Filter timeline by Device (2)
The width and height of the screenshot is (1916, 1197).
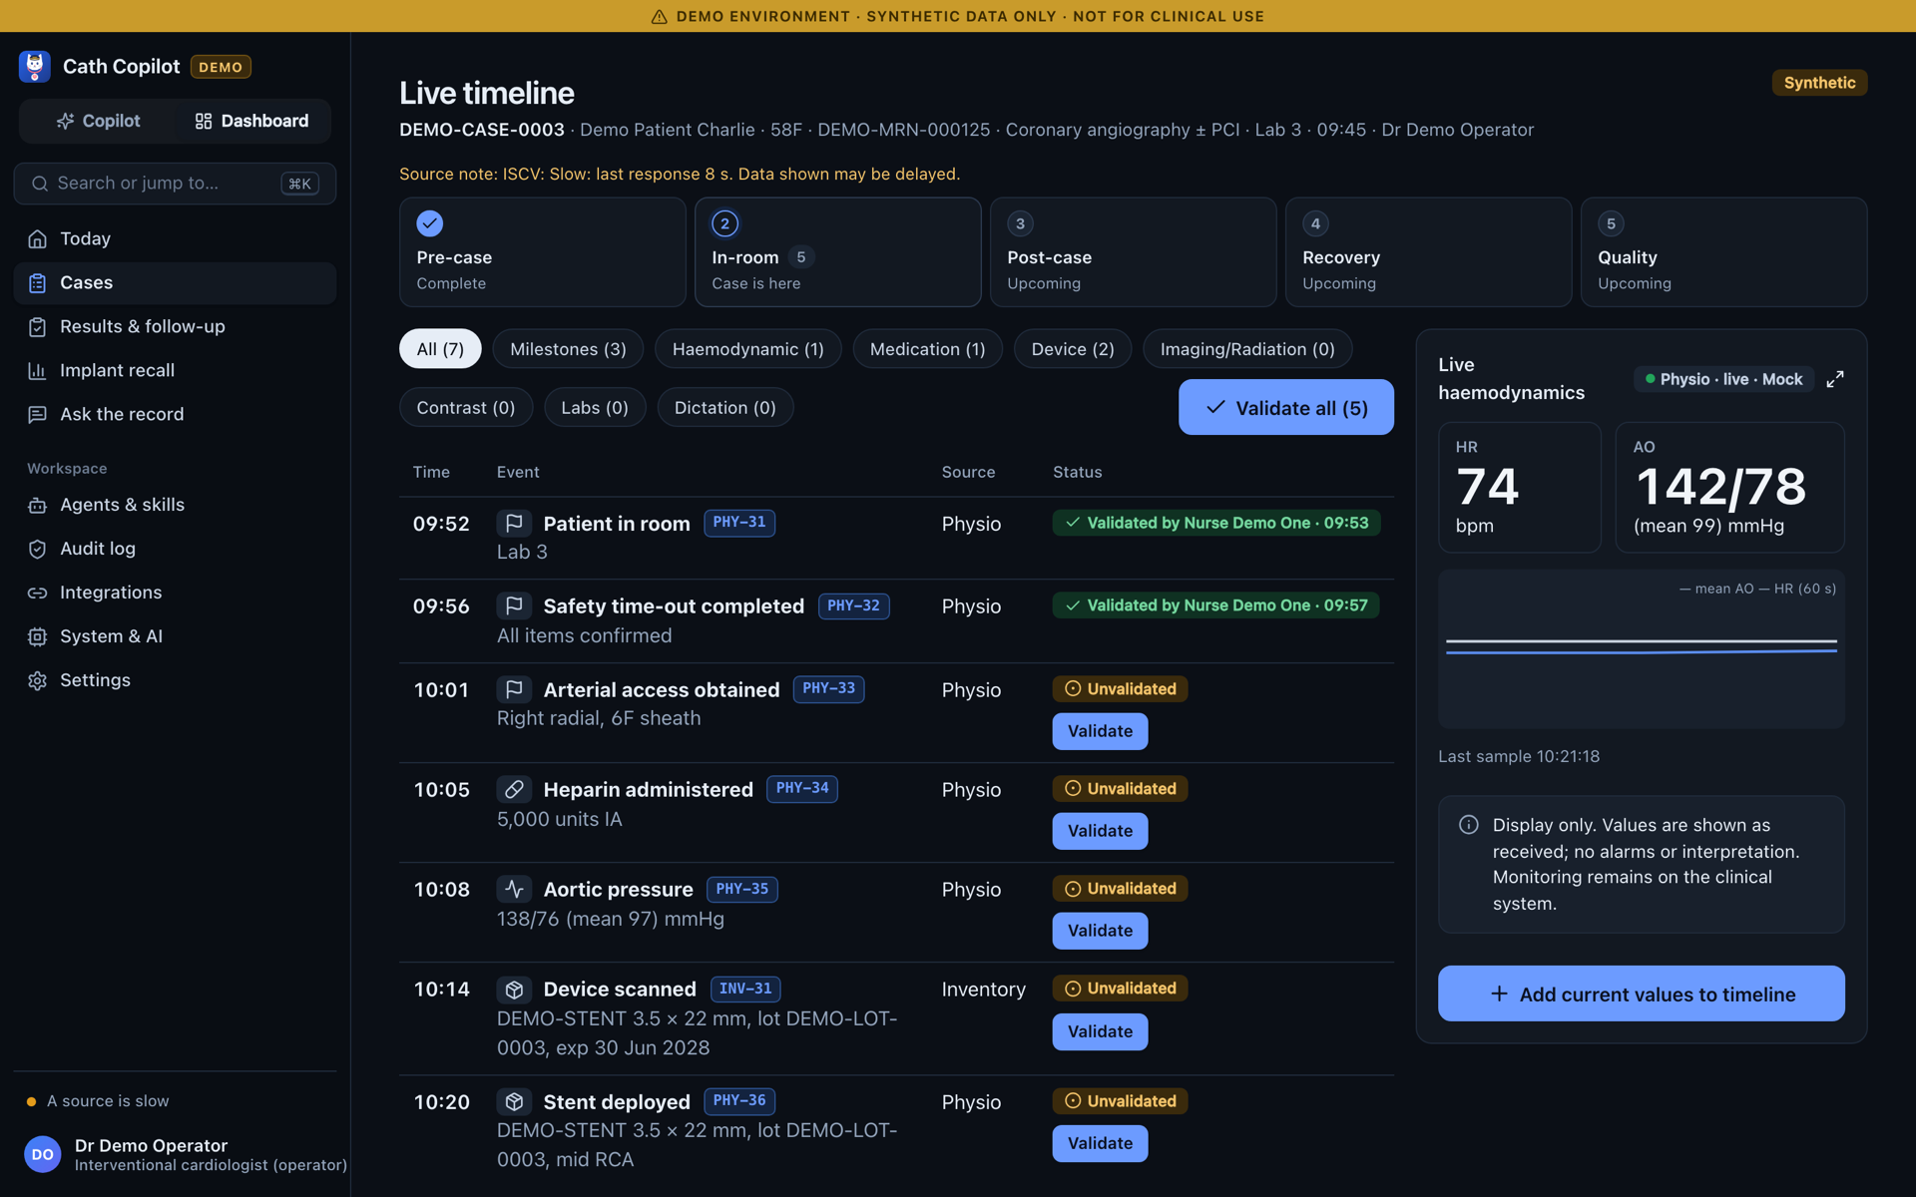click(x=1073, y=349)
